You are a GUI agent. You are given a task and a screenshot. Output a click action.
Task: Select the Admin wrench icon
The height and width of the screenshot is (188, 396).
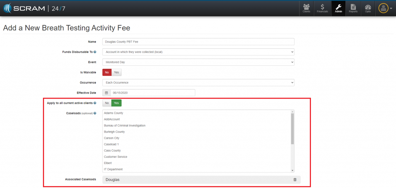point(338,8)
